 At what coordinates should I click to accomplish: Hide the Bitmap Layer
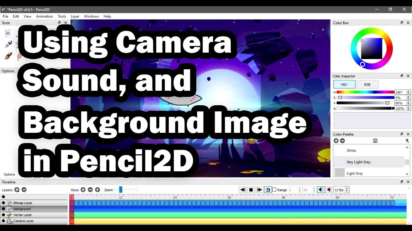[3, 203]
